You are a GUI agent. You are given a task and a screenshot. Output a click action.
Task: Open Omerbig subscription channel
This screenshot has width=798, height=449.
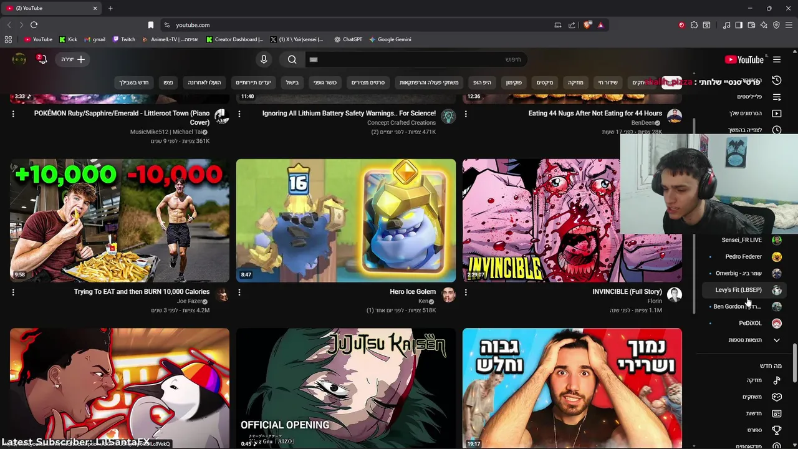(745, 273)
